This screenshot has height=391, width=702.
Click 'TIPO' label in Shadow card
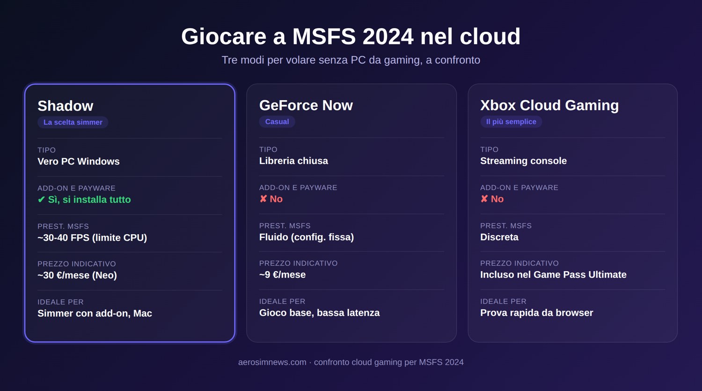(46, 150)
